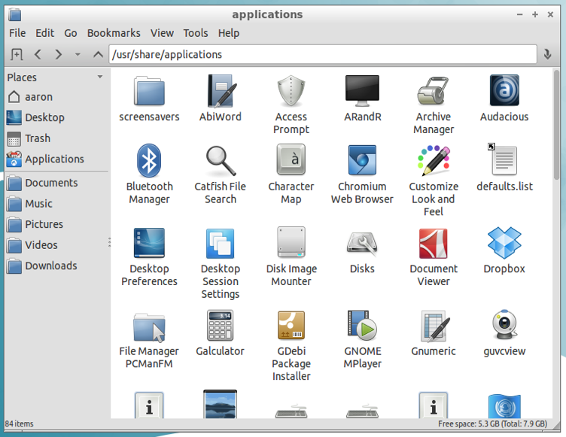Select the Gnumeric icon
Viewport: 566px width, 437px height.
click(435, 326)
